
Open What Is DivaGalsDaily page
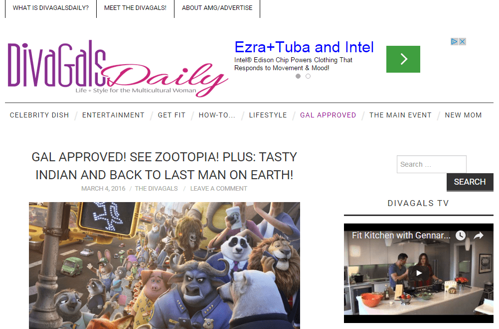click(x=51, y=8)
